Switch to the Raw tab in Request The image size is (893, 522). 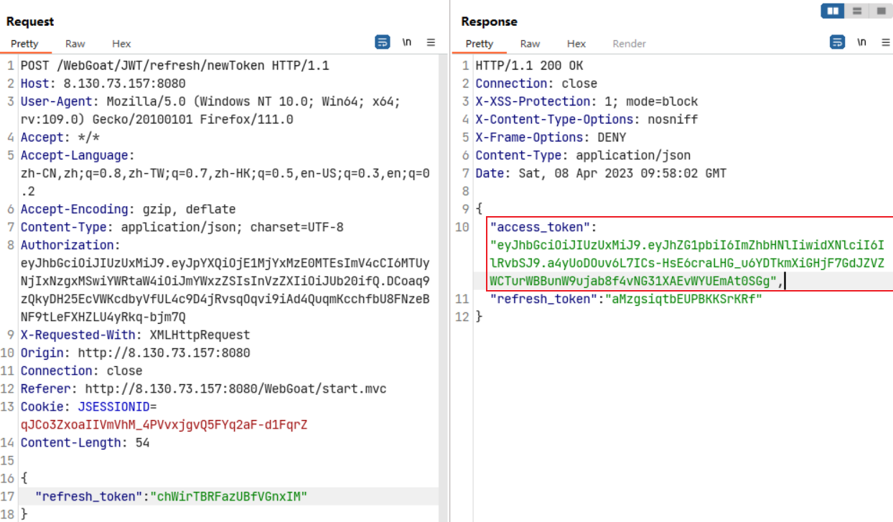[75, 44]
